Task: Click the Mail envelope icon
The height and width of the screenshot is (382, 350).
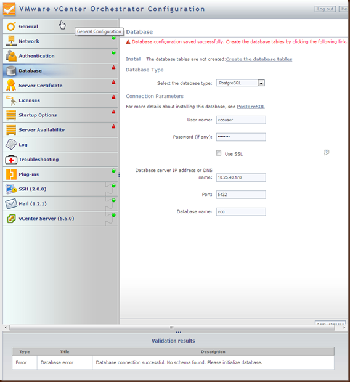Action: pos(11,204)
